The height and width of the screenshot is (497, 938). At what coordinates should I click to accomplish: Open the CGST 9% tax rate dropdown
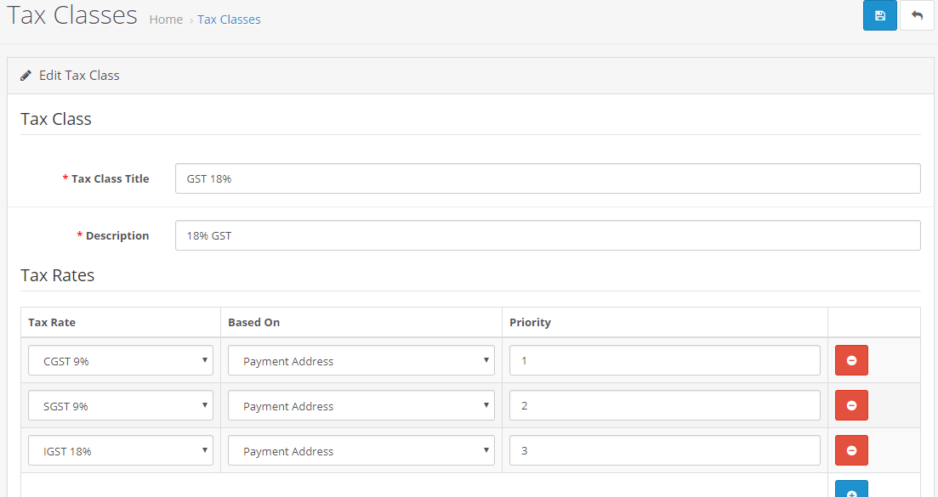click(121, 360)
